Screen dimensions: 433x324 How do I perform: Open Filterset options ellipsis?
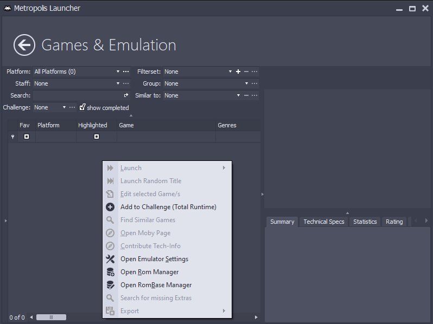click(x=254, y=72)
